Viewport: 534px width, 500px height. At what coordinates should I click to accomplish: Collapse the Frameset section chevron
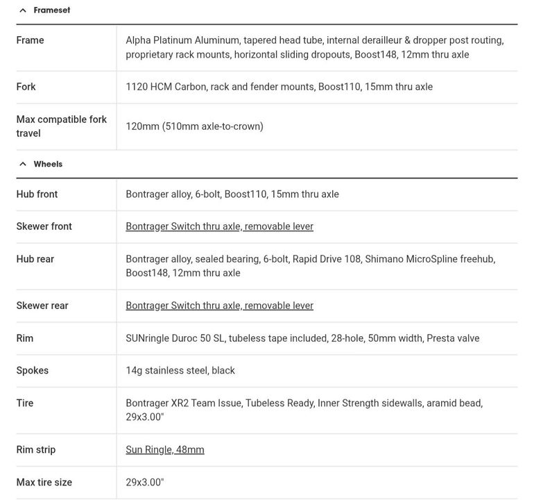coord(23,10)
